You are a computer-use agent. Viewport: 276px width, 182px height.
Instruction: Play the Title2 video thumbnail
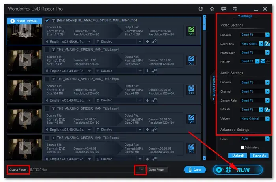[25, 60]
